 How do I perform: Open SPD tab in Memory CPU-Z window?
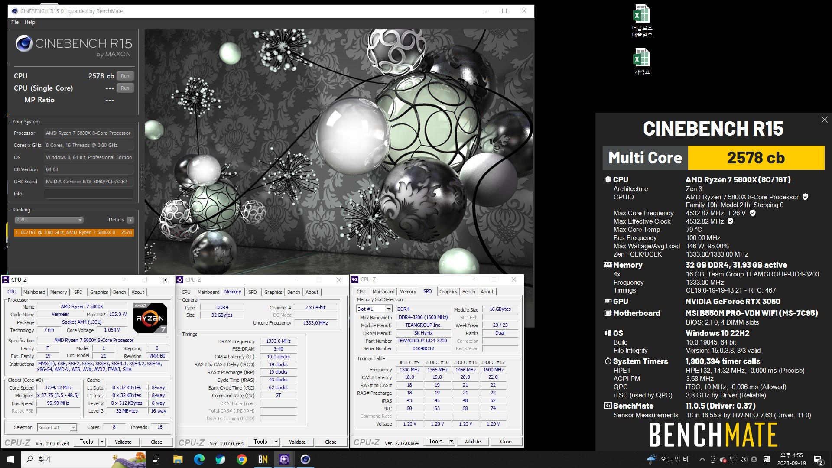click(252, 292)
